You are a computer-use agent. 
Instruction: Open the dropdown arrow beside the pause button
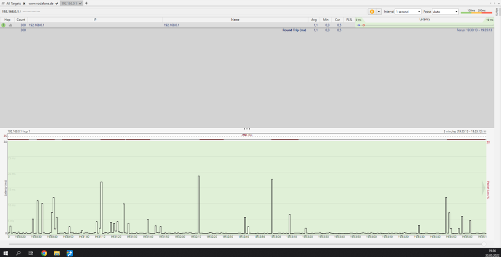tap(379, 12)
